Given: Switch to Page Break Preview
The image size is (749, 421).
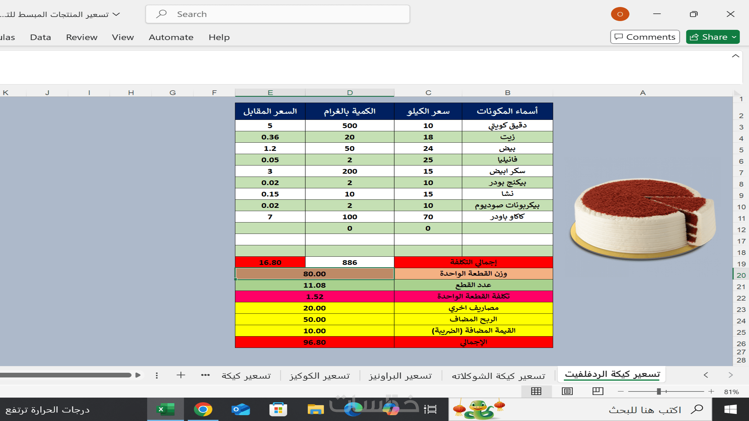Looking at the screenshot, I should (x=598, y=391).
